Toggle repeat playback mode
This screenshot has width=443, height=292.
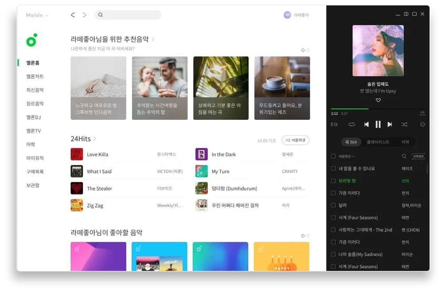[x=352, y=124]
